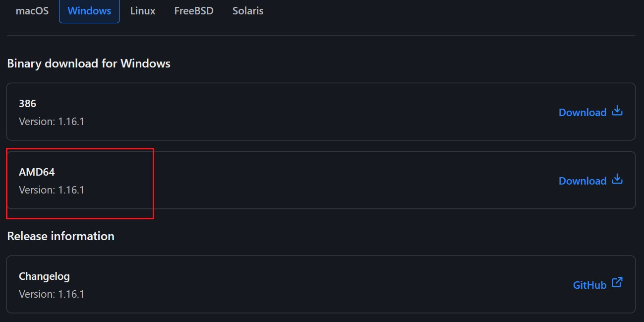Click the Binary download for Windows heading
This screenshot has width=644, height=322.
click(x=89, y=64)
